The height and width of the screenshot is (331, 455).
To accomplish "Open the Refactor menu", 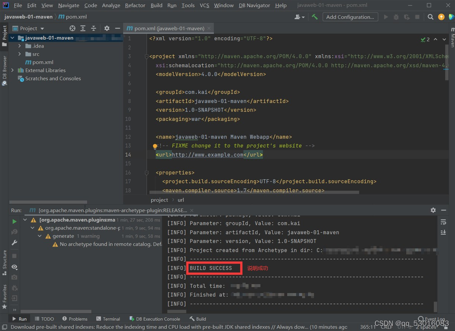I will click(135, 5).
